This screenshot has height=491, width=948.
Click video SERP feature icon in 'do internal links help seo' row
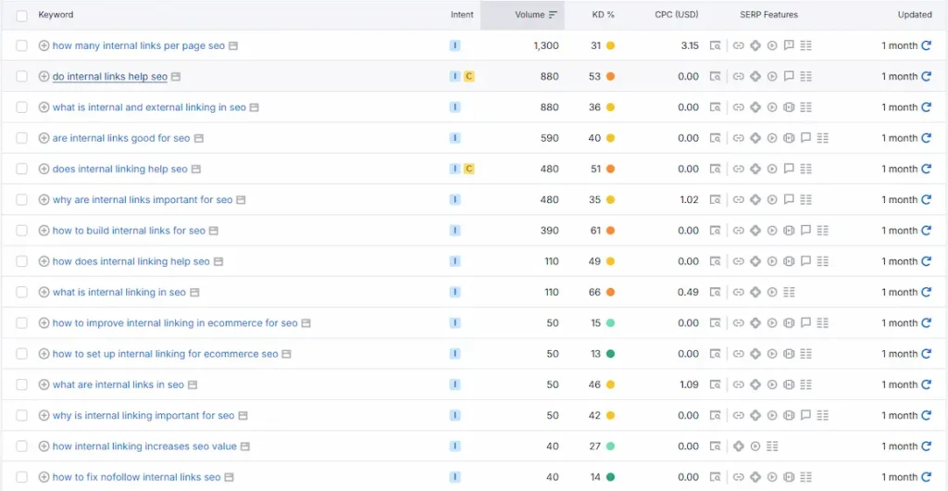pyautogui.click(x=772, y=76)
